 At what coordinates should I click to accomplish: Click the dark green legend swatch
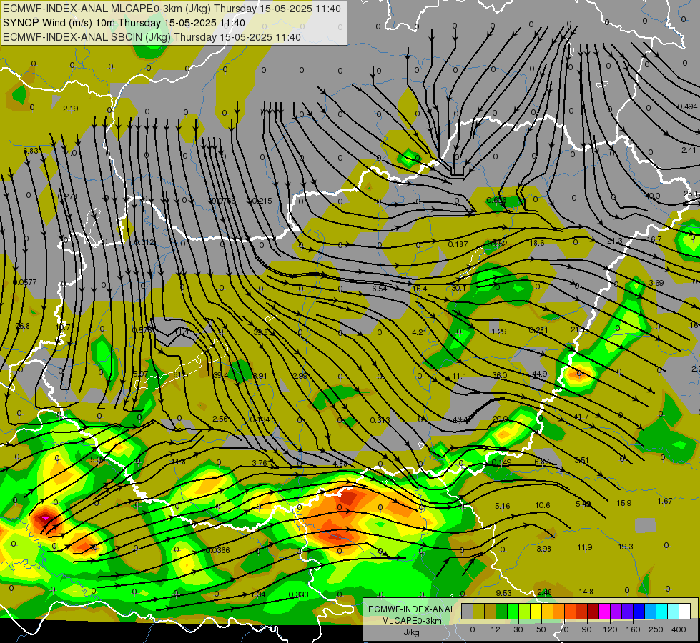pos(502,611)
